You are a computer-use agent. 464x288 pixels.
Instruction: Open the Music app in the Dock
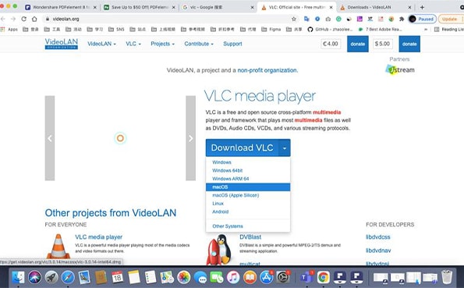233,278
